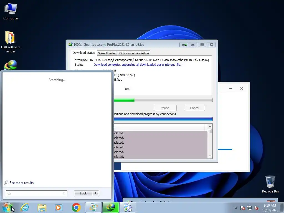This screenshot has height=213, width=284.
Task: Click the IDM globe icon in title bar
Action: pos(70,44)
